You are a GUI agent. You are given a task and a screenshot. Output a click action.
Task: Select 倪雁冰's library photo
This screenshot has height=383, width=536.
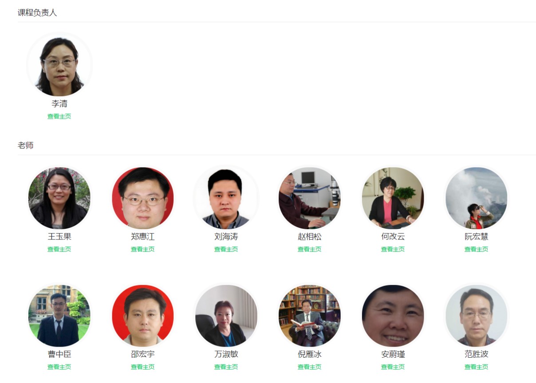click(x=310, y=316)
